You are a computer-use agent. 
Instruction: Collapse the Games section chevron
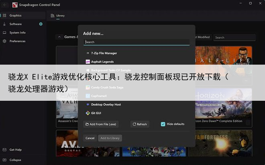[60, 37]
